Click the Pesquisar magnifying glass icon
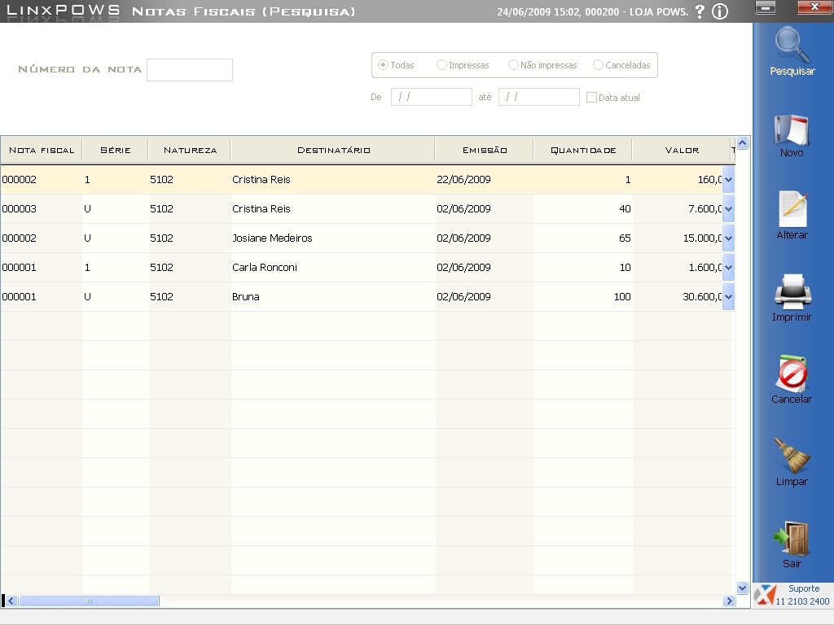 pos(792,46)
